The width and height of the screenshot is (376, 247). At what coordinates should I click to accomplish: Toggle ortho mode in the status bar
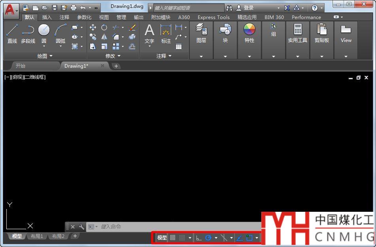pyautogui.click(x=199, y=238)
